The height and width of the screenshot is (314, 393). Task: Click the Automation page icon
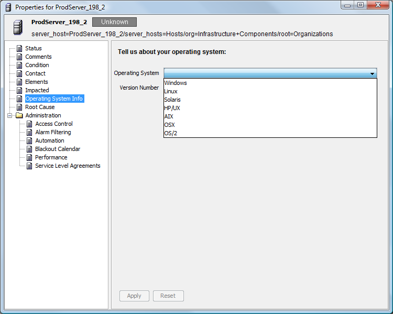click(29, 140)
